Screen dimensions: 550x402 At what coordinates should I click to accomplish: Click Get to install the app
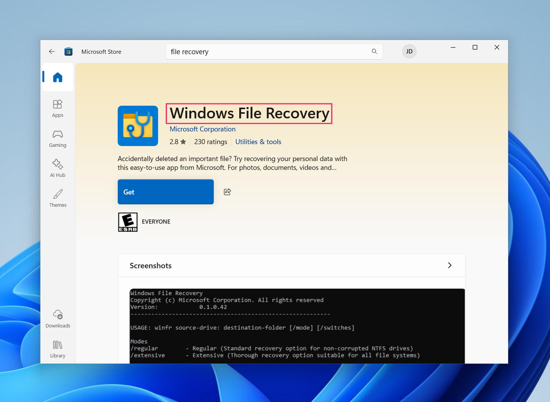tap(166, 192)
